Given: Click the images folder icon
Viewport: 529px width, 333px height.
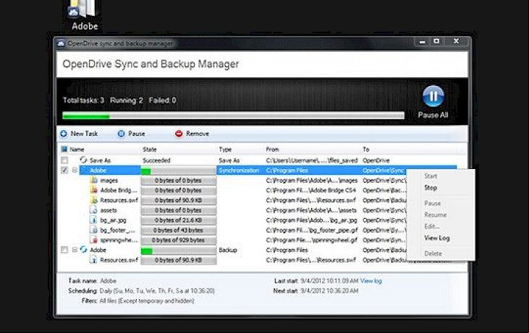Looking at the screenshot, I should pos(94,180).
